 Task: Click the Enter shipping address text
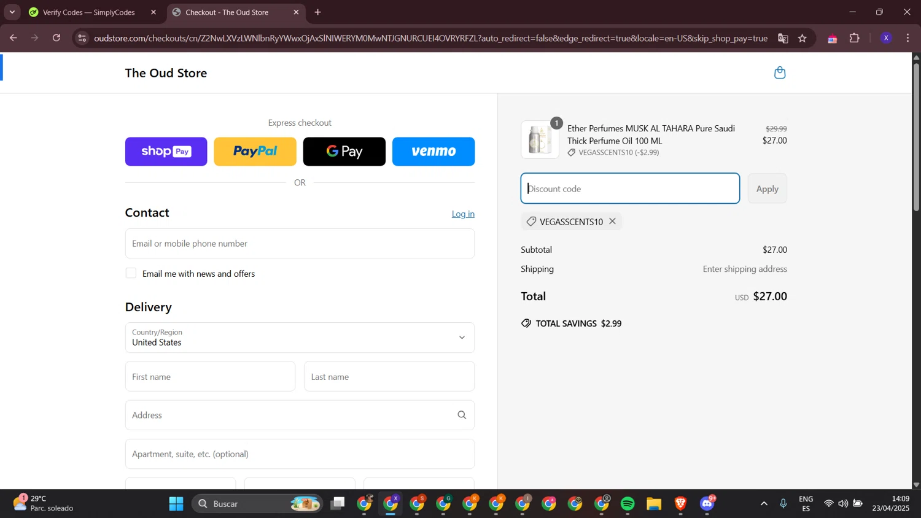[745, 269]
